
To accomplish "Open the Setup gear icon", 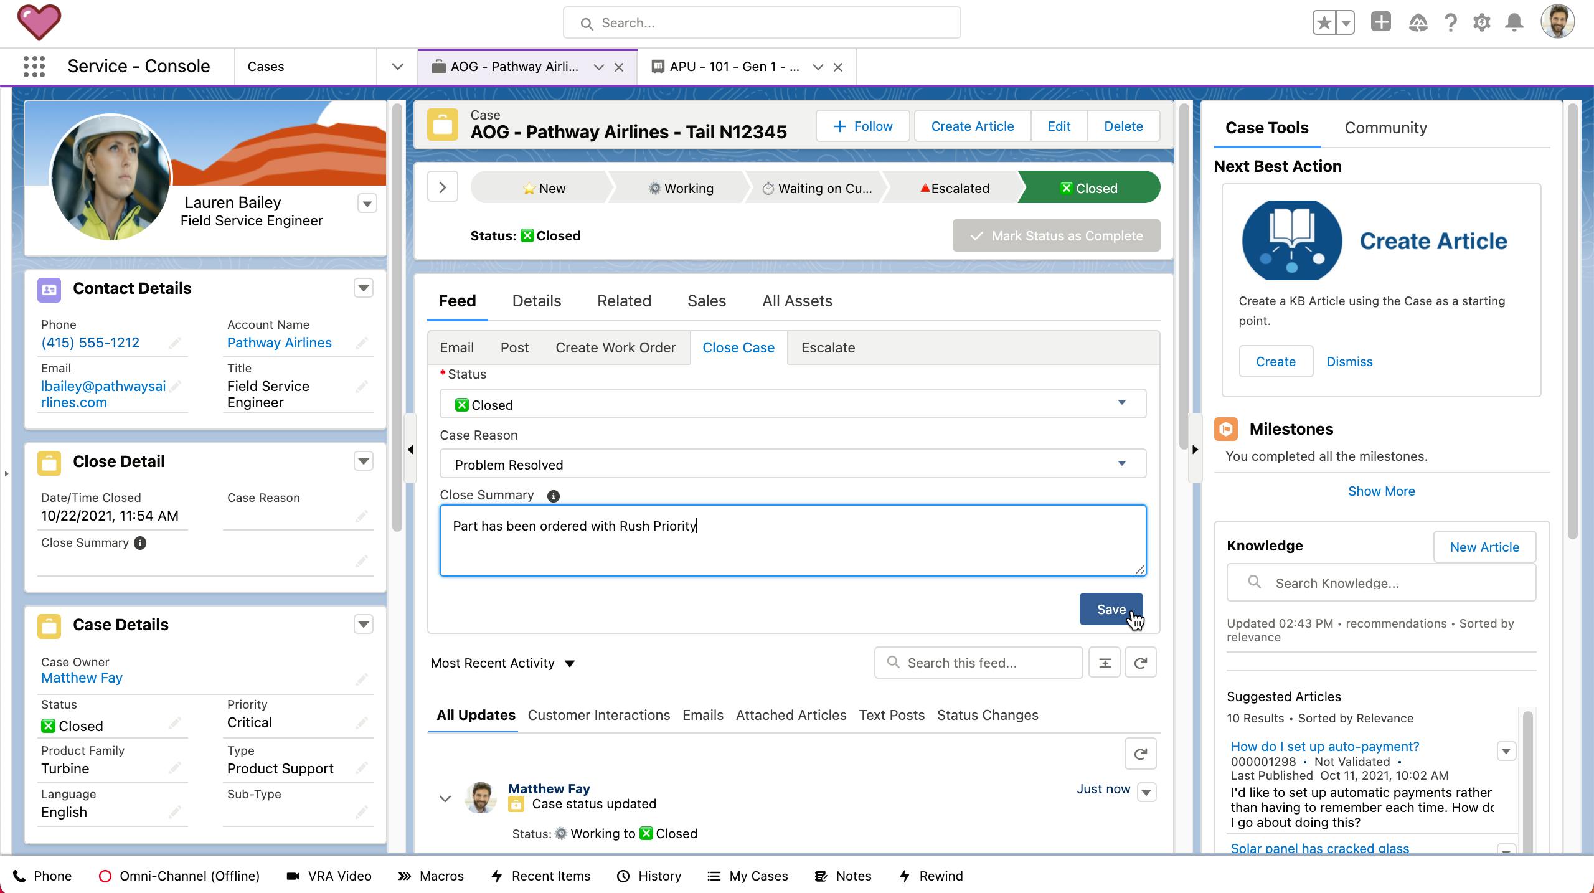I will pos(1481,23).
